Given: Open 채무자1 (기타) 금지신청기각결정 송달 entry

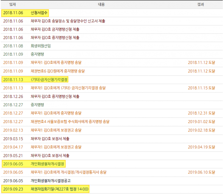Looking at the screenshot, I should pos(68,88).
